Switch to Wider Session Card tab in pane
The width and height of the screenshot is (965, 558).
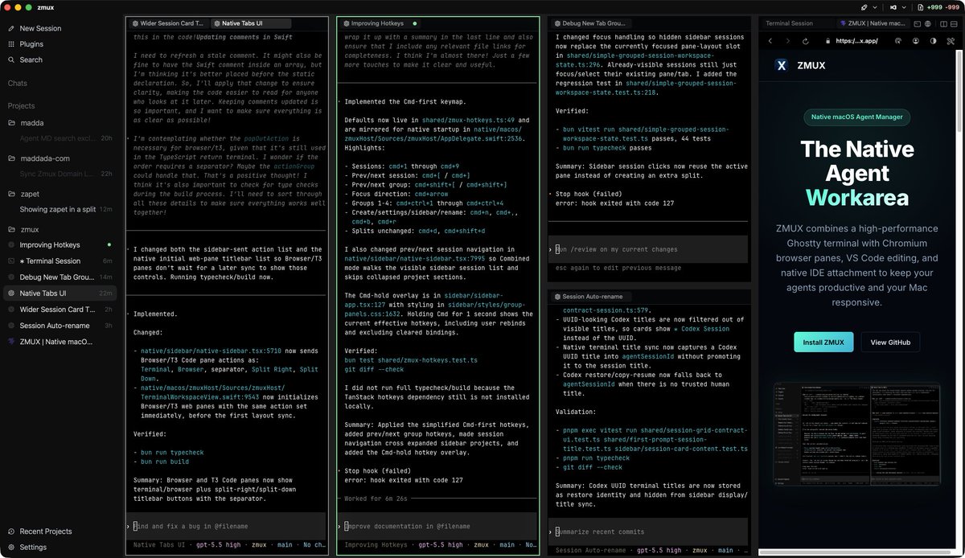point(167,23)
